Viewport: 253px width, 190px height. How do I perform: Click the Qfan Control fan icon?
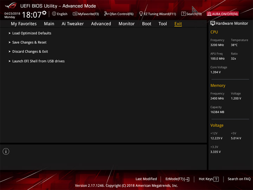(x=106, y=14)
